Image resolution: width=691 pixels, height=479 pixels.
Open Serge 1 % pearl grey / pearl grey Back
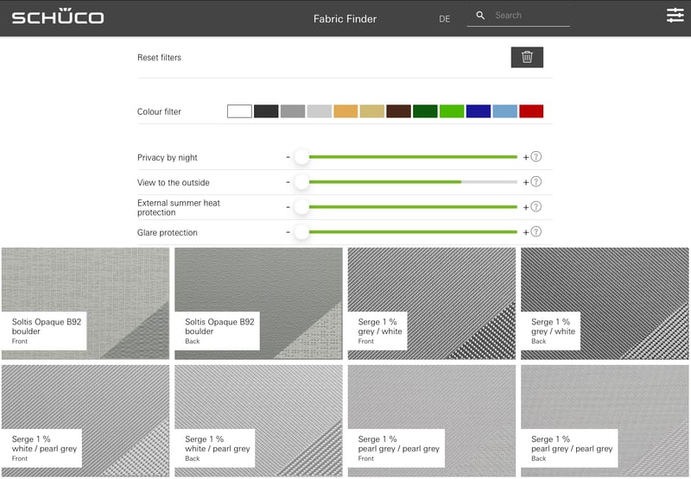coord(605,420)
